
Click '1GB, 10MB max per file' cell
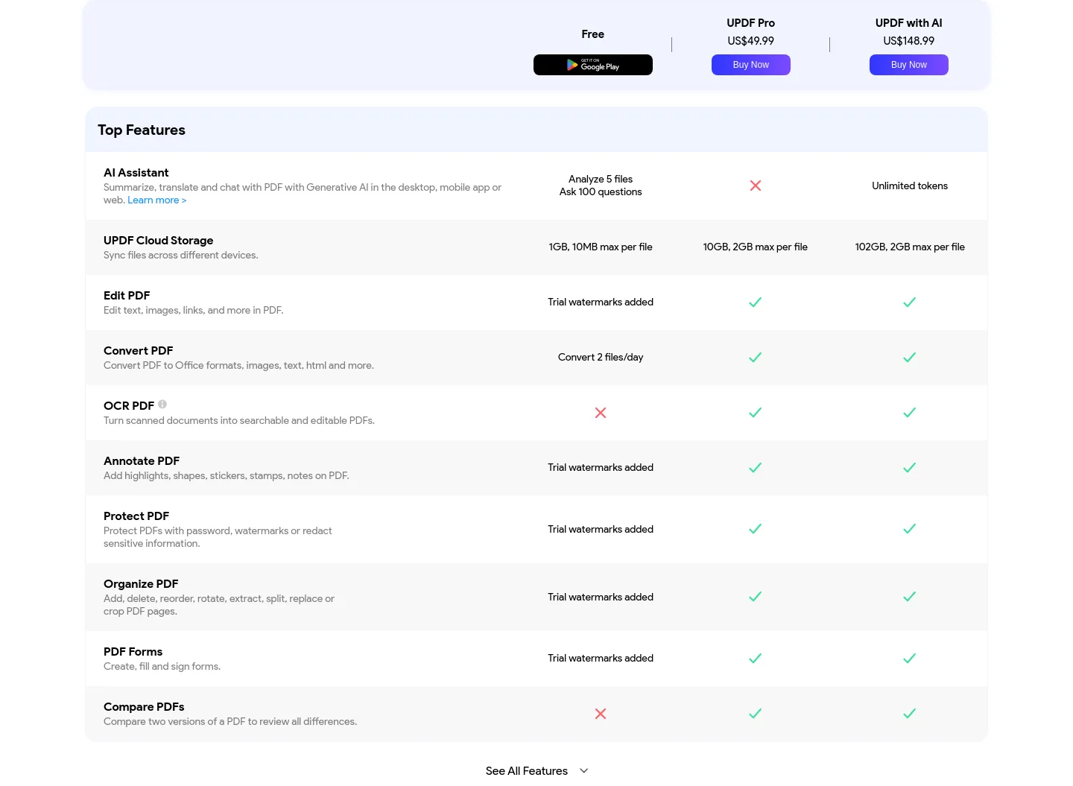[601, 247]
